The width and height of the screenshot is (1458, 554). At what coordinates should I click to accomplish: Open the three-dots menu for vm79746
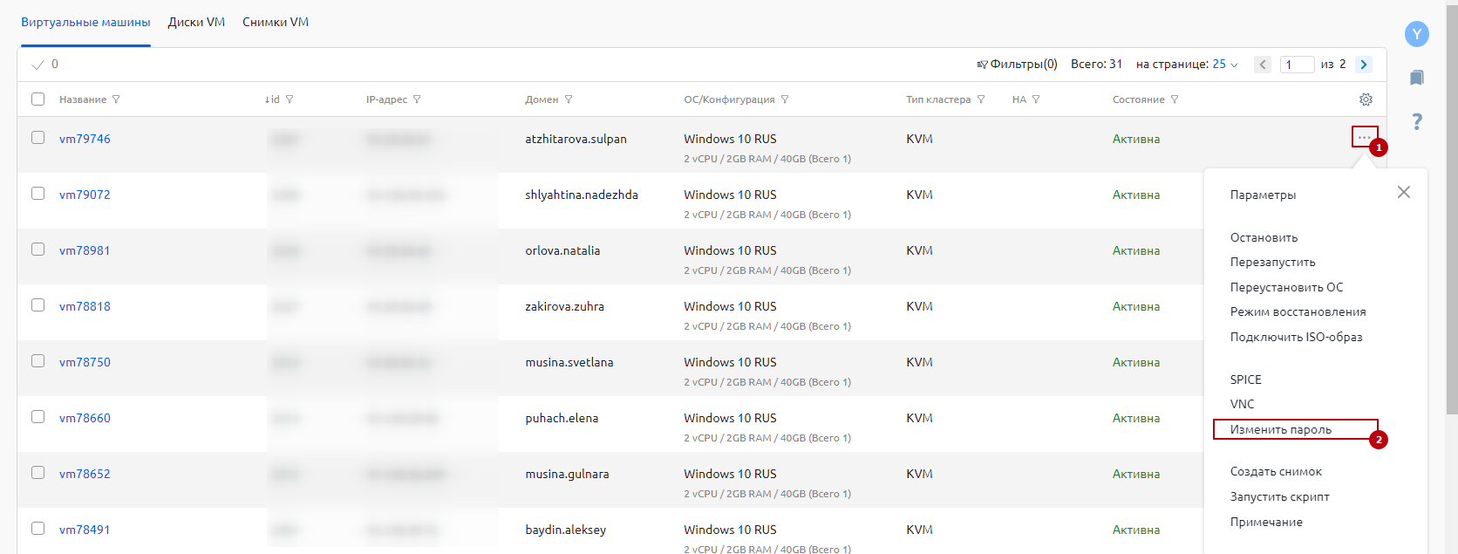(1365, 137)
